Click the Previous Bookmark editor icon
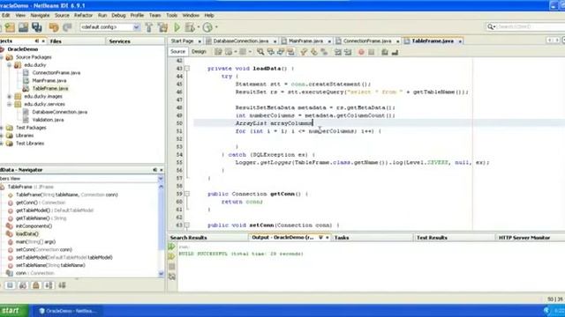 tap(304, 52)
